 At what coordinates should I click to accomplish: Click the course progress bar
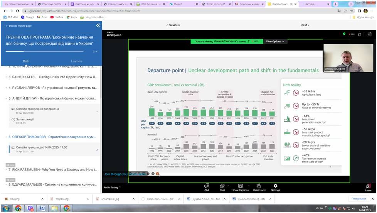pos(46,51)
